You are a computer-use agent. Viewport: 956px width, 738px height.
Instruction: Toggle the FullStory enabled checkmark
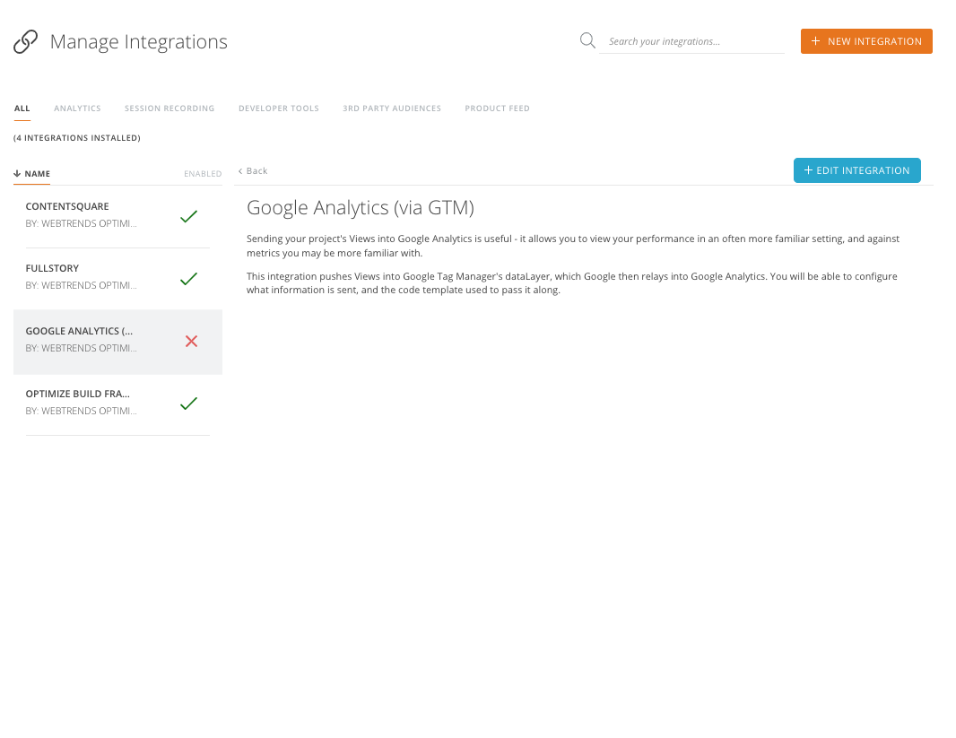point(188,279)
